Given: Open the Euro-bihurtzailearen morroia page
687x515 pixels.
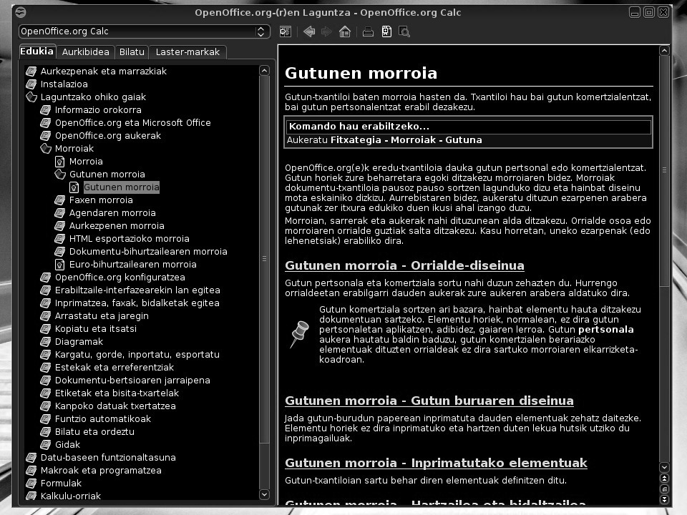Looking at the screenshot, I should [125, 265].
